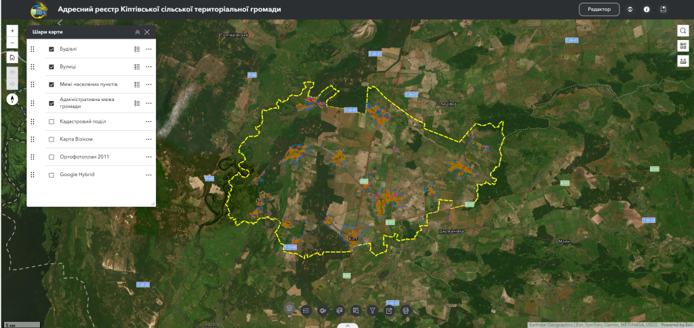The image size is (694, 328).
Task: Show legend for Межі населених пунктів layer
Action: point(137,85)
